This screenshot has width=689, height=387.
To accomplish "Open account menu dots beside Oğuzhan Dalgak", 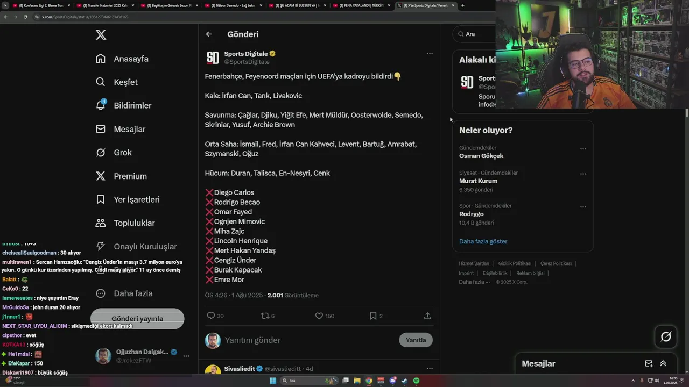I will pyautogui.click(x=186, y=356).
